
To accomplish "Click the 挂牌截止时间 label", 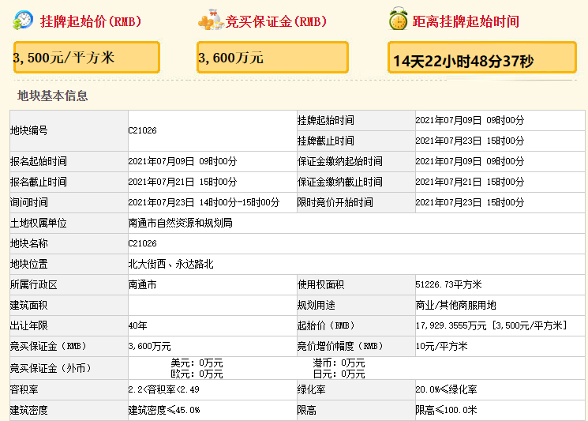I will tap(325, 141).
